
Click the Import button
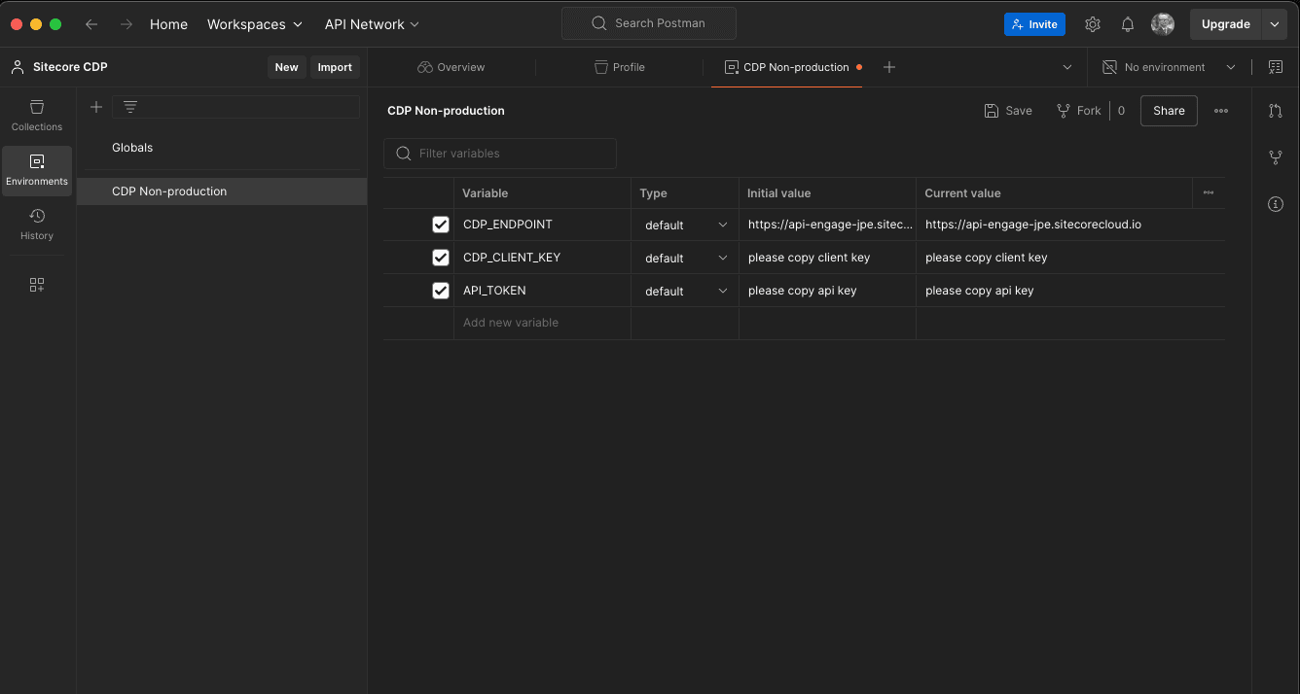click(335, 67)
